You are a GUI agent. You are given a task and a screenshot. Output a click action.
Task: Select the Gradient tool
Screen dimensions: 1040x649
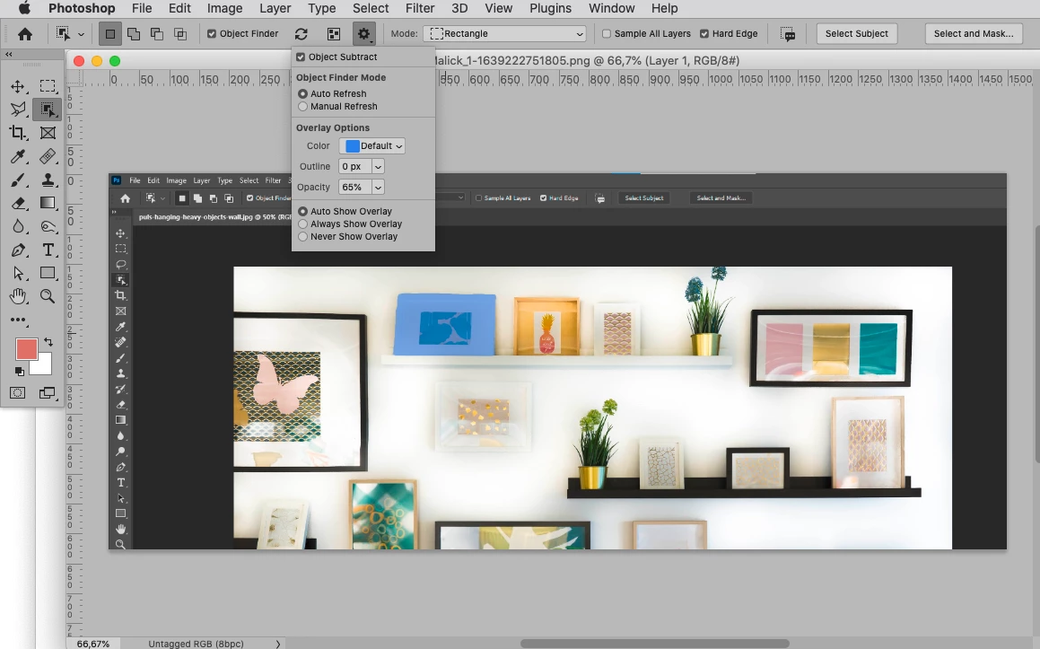pos(47,203)
